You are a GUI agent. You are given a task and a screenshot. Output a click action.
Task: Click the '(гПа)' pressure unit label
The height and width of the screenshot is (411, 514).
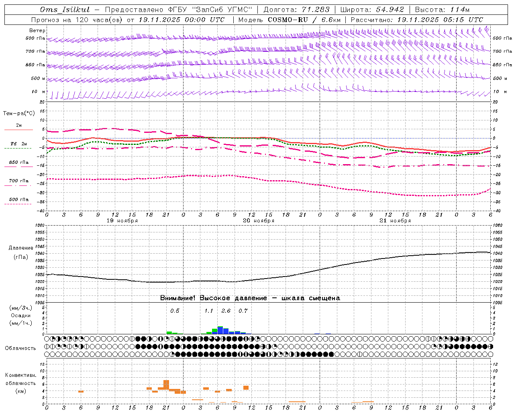point(21,257)
